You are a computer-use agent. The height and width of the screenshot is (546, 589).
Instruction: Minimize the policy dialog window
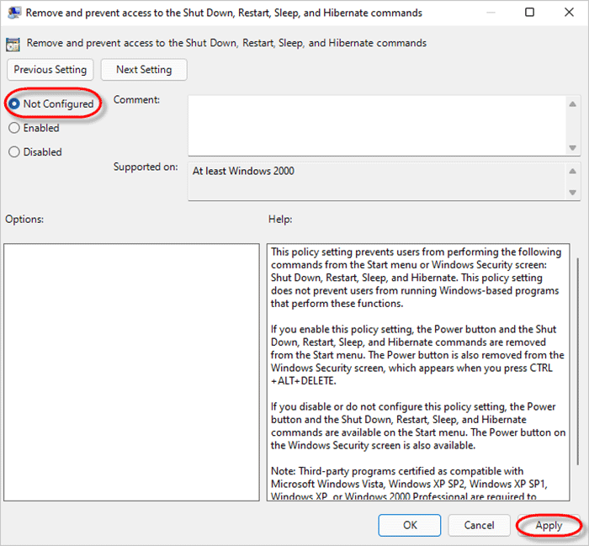click(491, 13)
